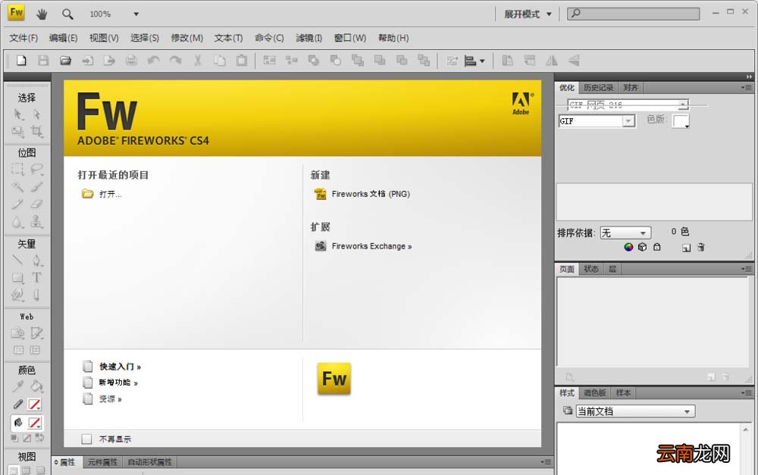Switch to the 历史记录 tab

pos(598,87)
